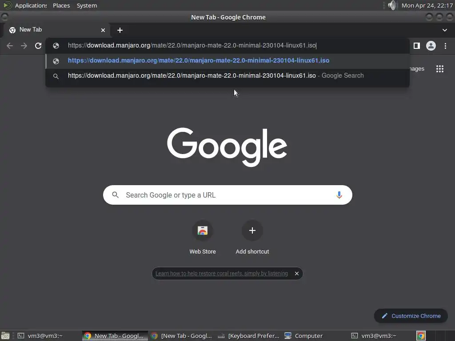Click the date and time clock
Screen dimensions: 455x341
pos(427,5)
